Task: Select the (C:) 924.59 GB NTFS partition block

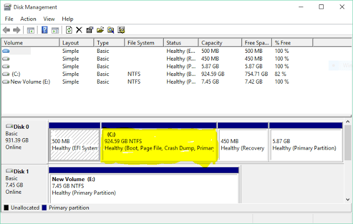Action: coord(159,142)
